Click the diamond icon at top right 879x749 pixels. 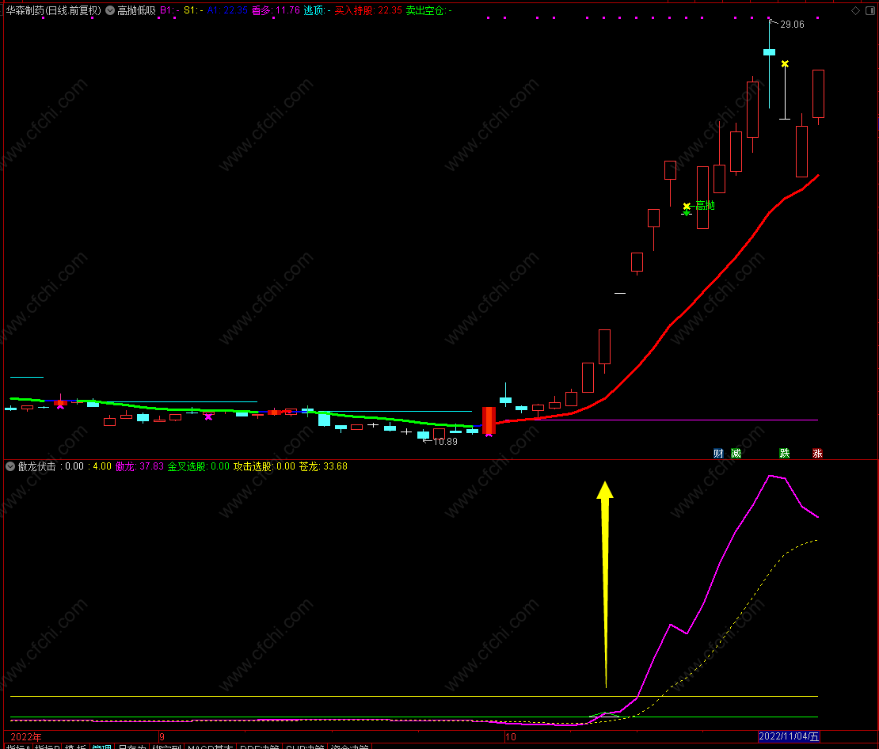(855, 10)
